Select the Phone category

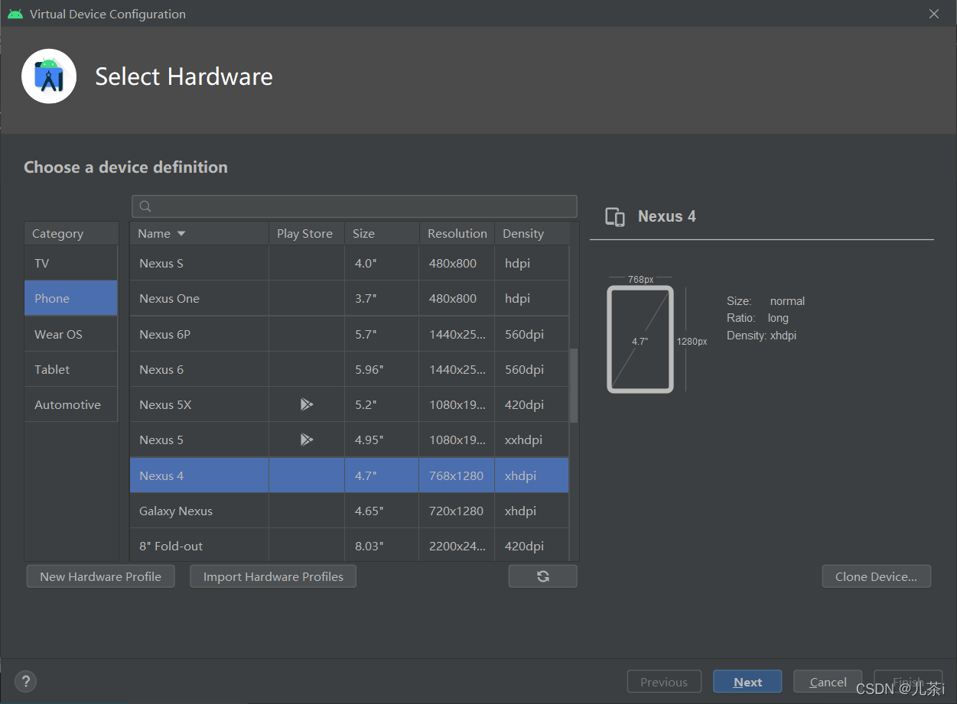point(71,298)
